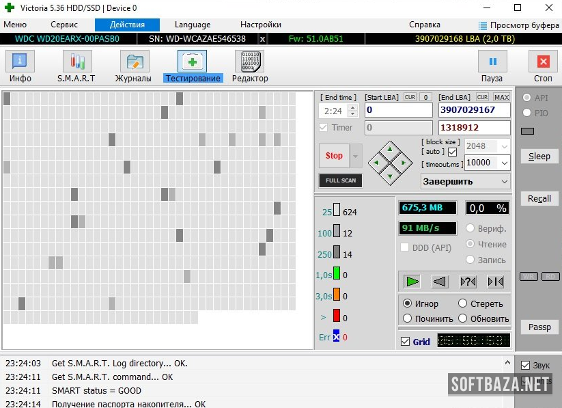Open the Журналы logs icon

pos(134,62)
